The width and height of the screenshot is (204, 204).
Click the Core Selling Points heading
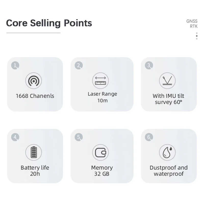pyautogui.click(x=49, y=23)
